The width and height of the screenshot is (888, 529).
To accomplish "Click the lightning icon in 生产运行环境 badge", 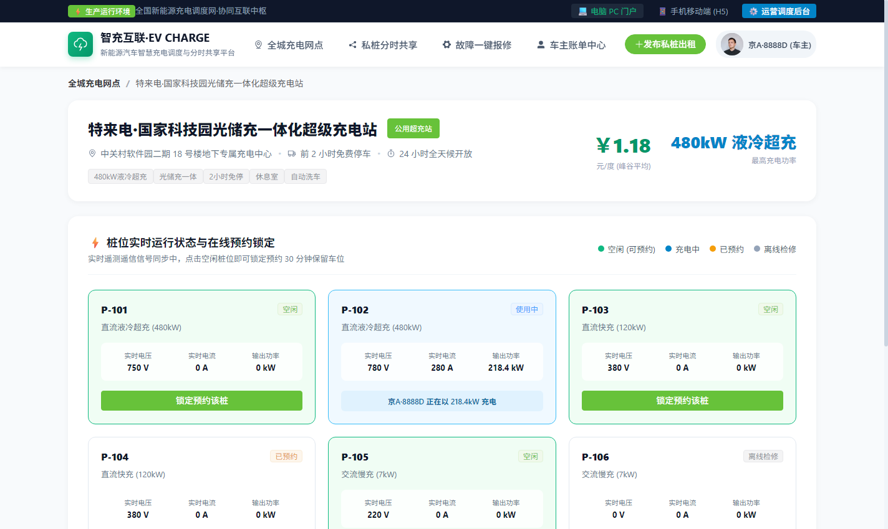I will [x=78, y=11].
